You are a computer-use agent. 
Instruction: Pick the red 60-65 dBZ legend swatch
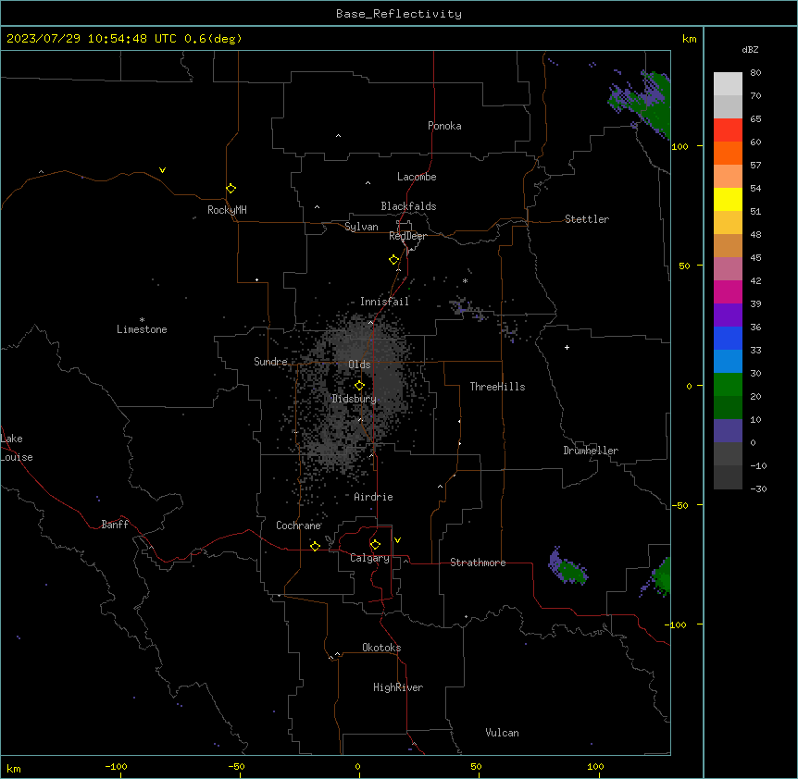click(x=728, y=130)
